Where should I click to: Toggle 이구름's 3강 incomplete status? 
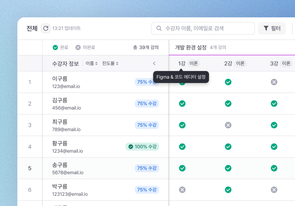click(274, 82)
